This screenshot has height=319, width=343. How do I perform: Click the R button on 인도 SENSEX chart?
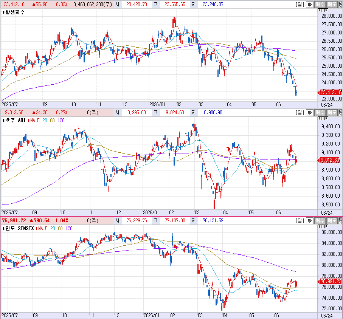pos(326,226)
